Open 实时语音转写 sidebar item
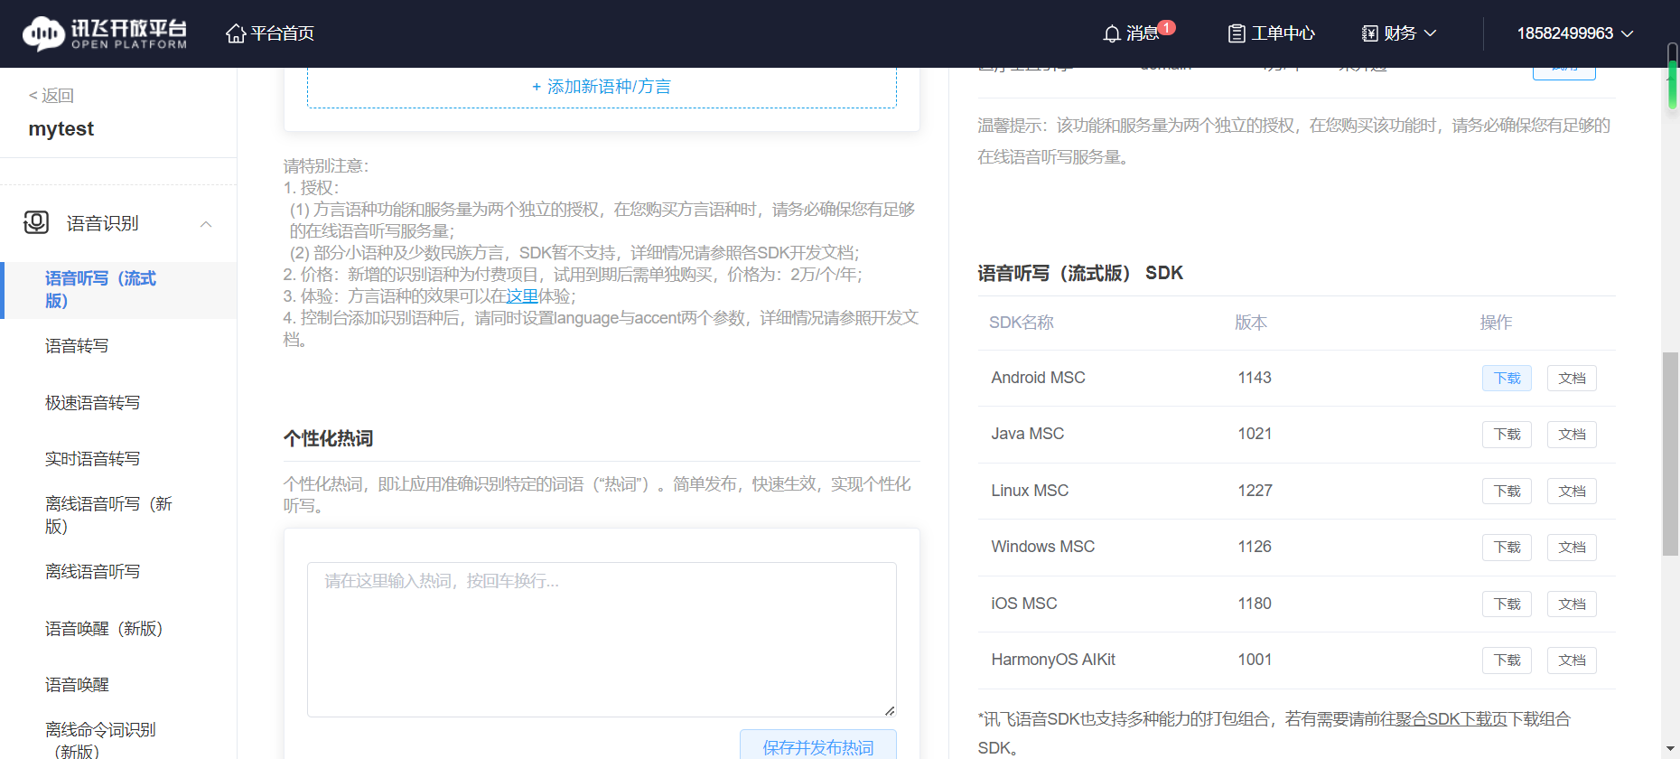The height and width of the screenshot is (759, 1680). click(92, 459)
